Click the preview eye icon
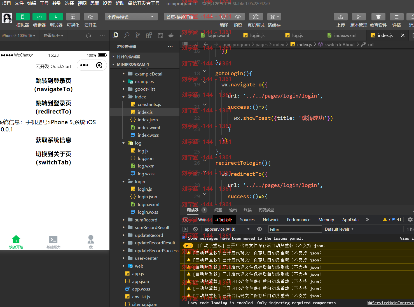This screenshot has width=414, height=307. click(x=238, y=17)
